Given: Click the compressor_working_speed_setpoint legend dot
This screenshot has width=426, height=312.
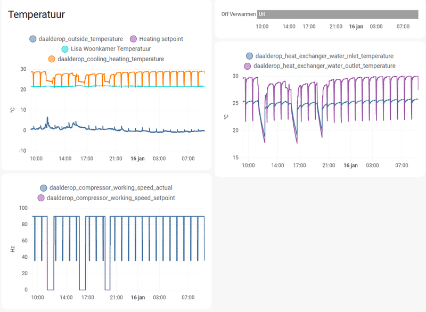Looking at the screenshot, I should pyautogui.click(x=41, y=197).
